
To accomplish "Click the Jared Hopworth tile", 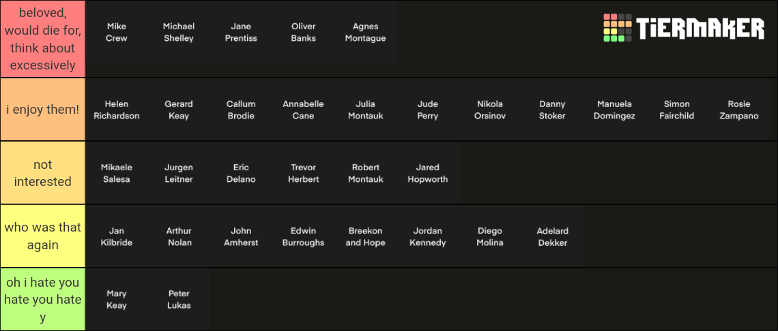I will tap(428, 173).
